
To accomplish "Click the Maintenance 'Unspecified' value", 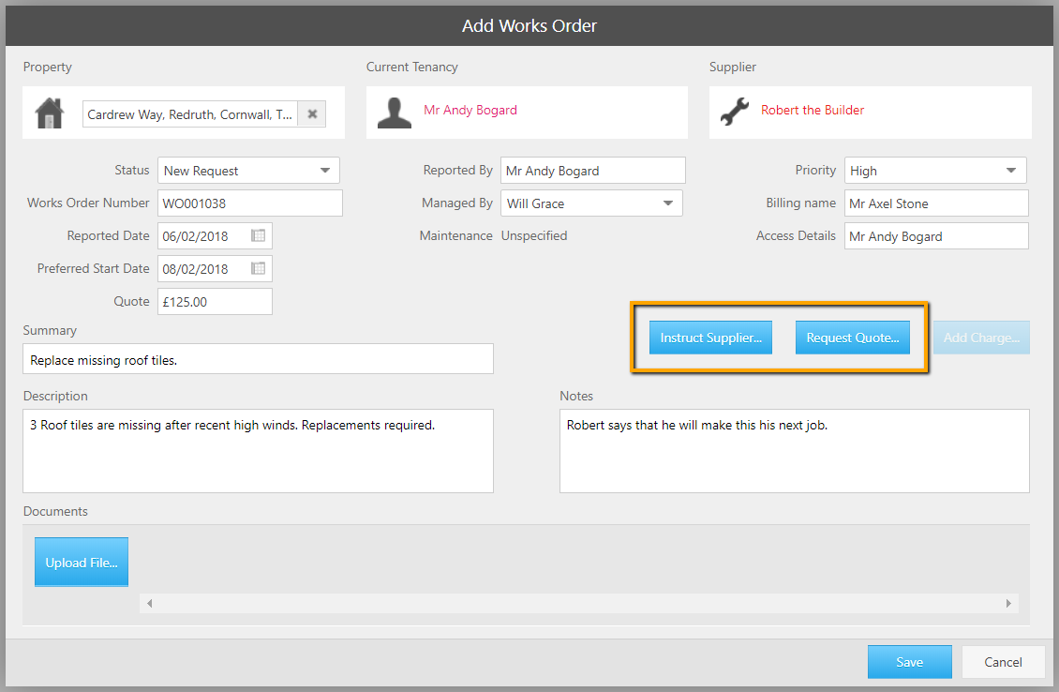I will pyautogui.click(x=533, y=236).
